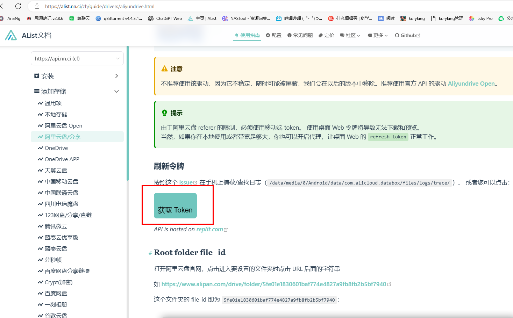
Task: Open the Lsky Pro bookmark
Action: tap(481, 19)
